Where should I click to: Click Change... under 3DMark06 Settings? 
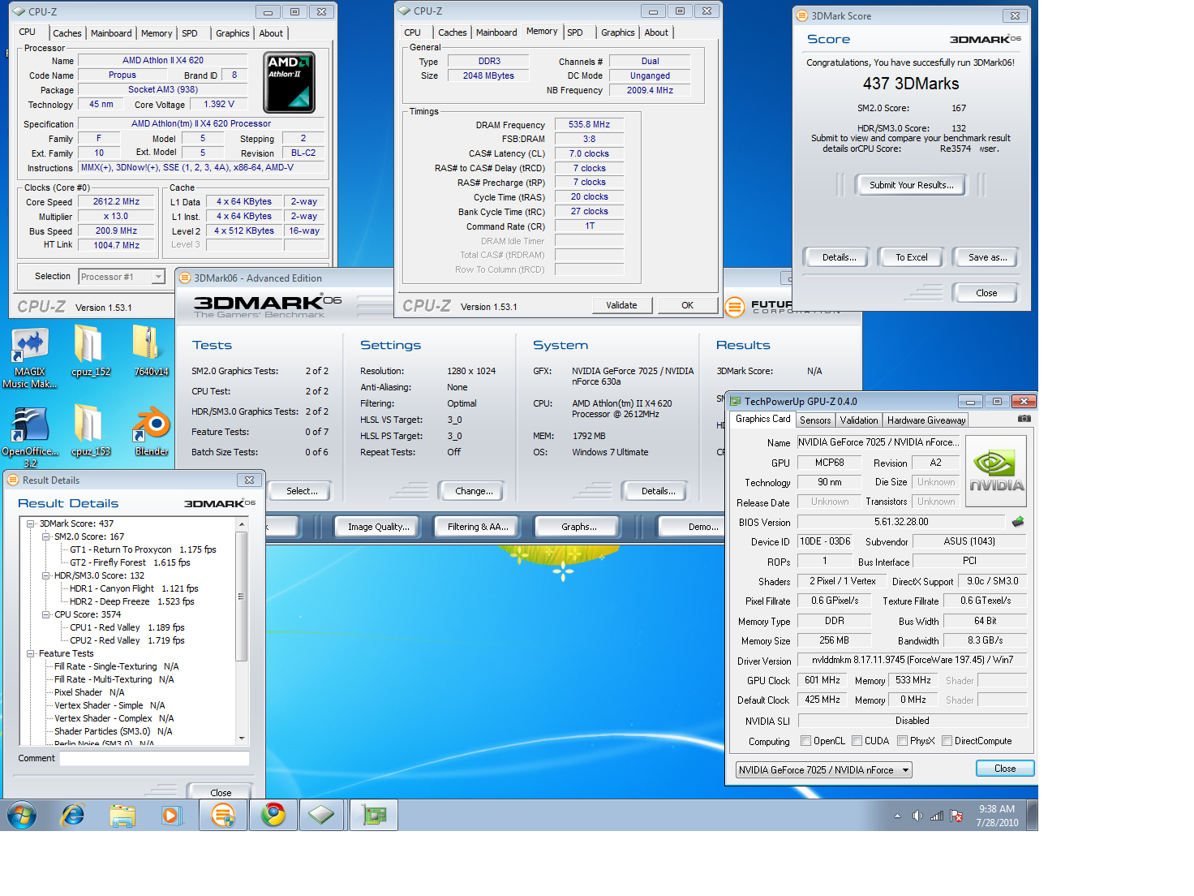click(474, 491)
